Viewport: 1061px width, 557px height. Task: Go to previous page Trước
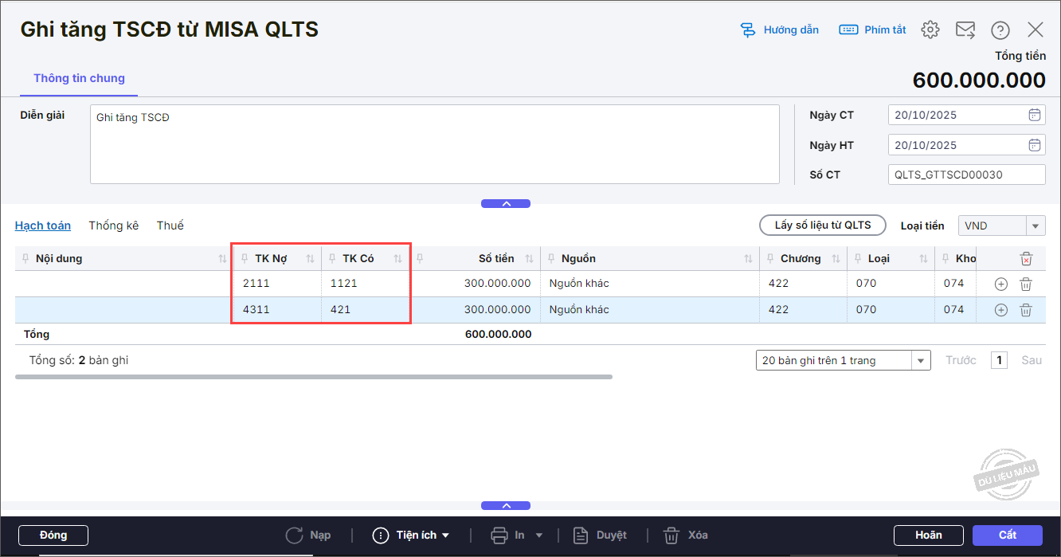(961, 360)
